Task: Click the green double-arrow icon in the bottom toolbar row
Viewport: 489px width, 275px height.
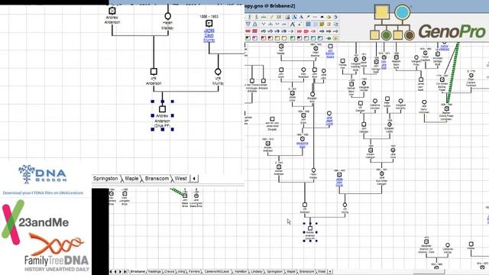Action: 329,38
